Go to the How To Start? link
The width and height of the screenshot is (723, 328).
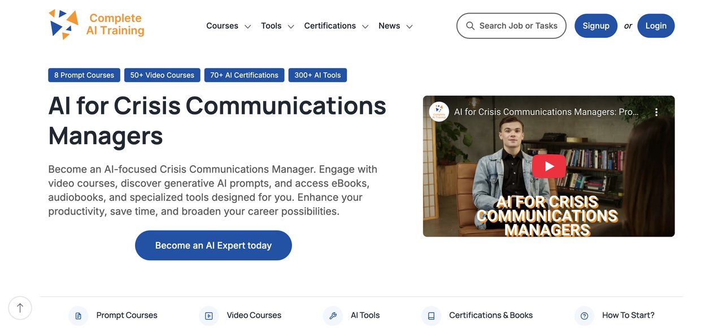click(x=628, y=316)
